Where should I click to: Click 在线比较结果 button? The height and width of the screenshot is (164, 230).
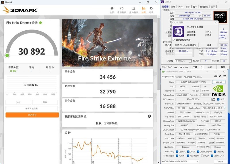32,108
